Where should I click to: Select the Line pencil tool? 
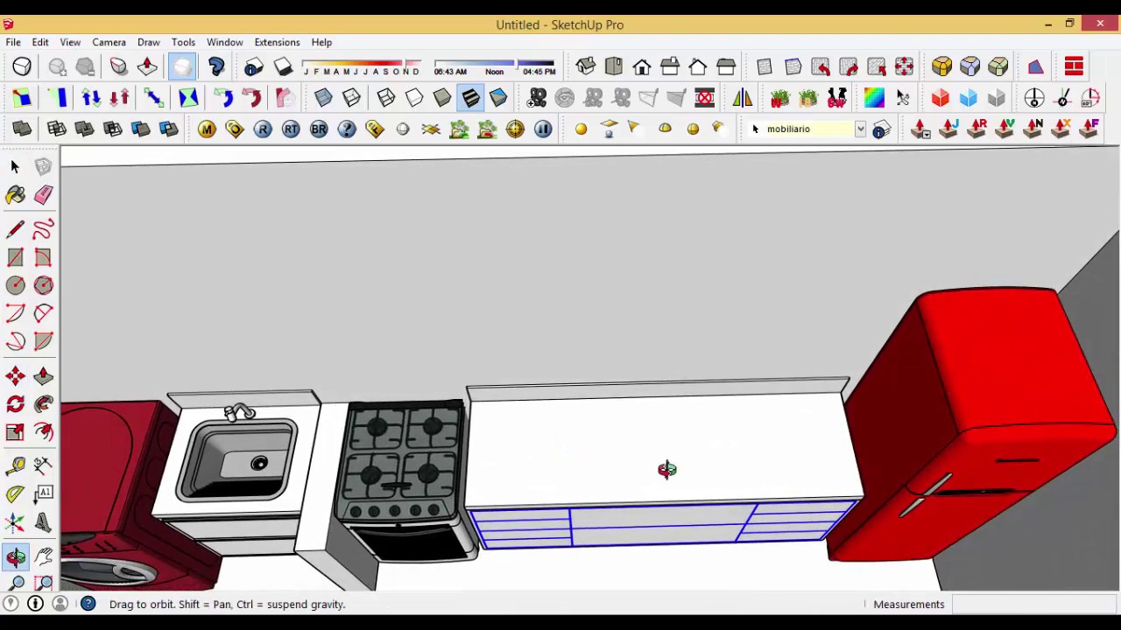tap(15, 229)
